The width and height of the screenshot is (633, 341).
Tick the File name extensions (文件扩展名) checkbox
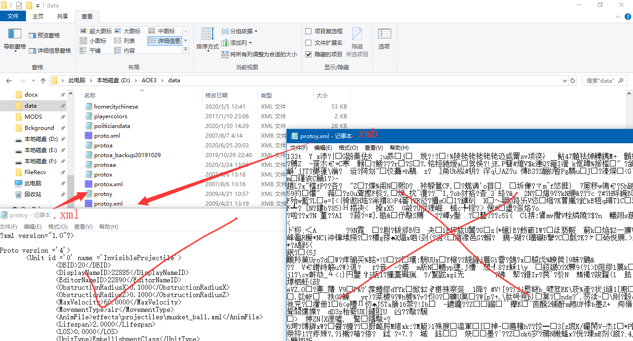click(309, 43)
